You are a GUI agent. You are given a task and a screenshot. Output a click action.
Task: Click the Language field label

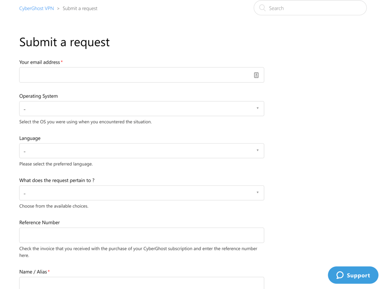pos(30,138)
